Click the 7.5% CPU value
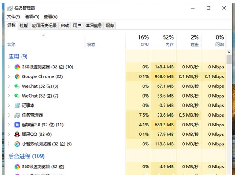 coord(144,115)
